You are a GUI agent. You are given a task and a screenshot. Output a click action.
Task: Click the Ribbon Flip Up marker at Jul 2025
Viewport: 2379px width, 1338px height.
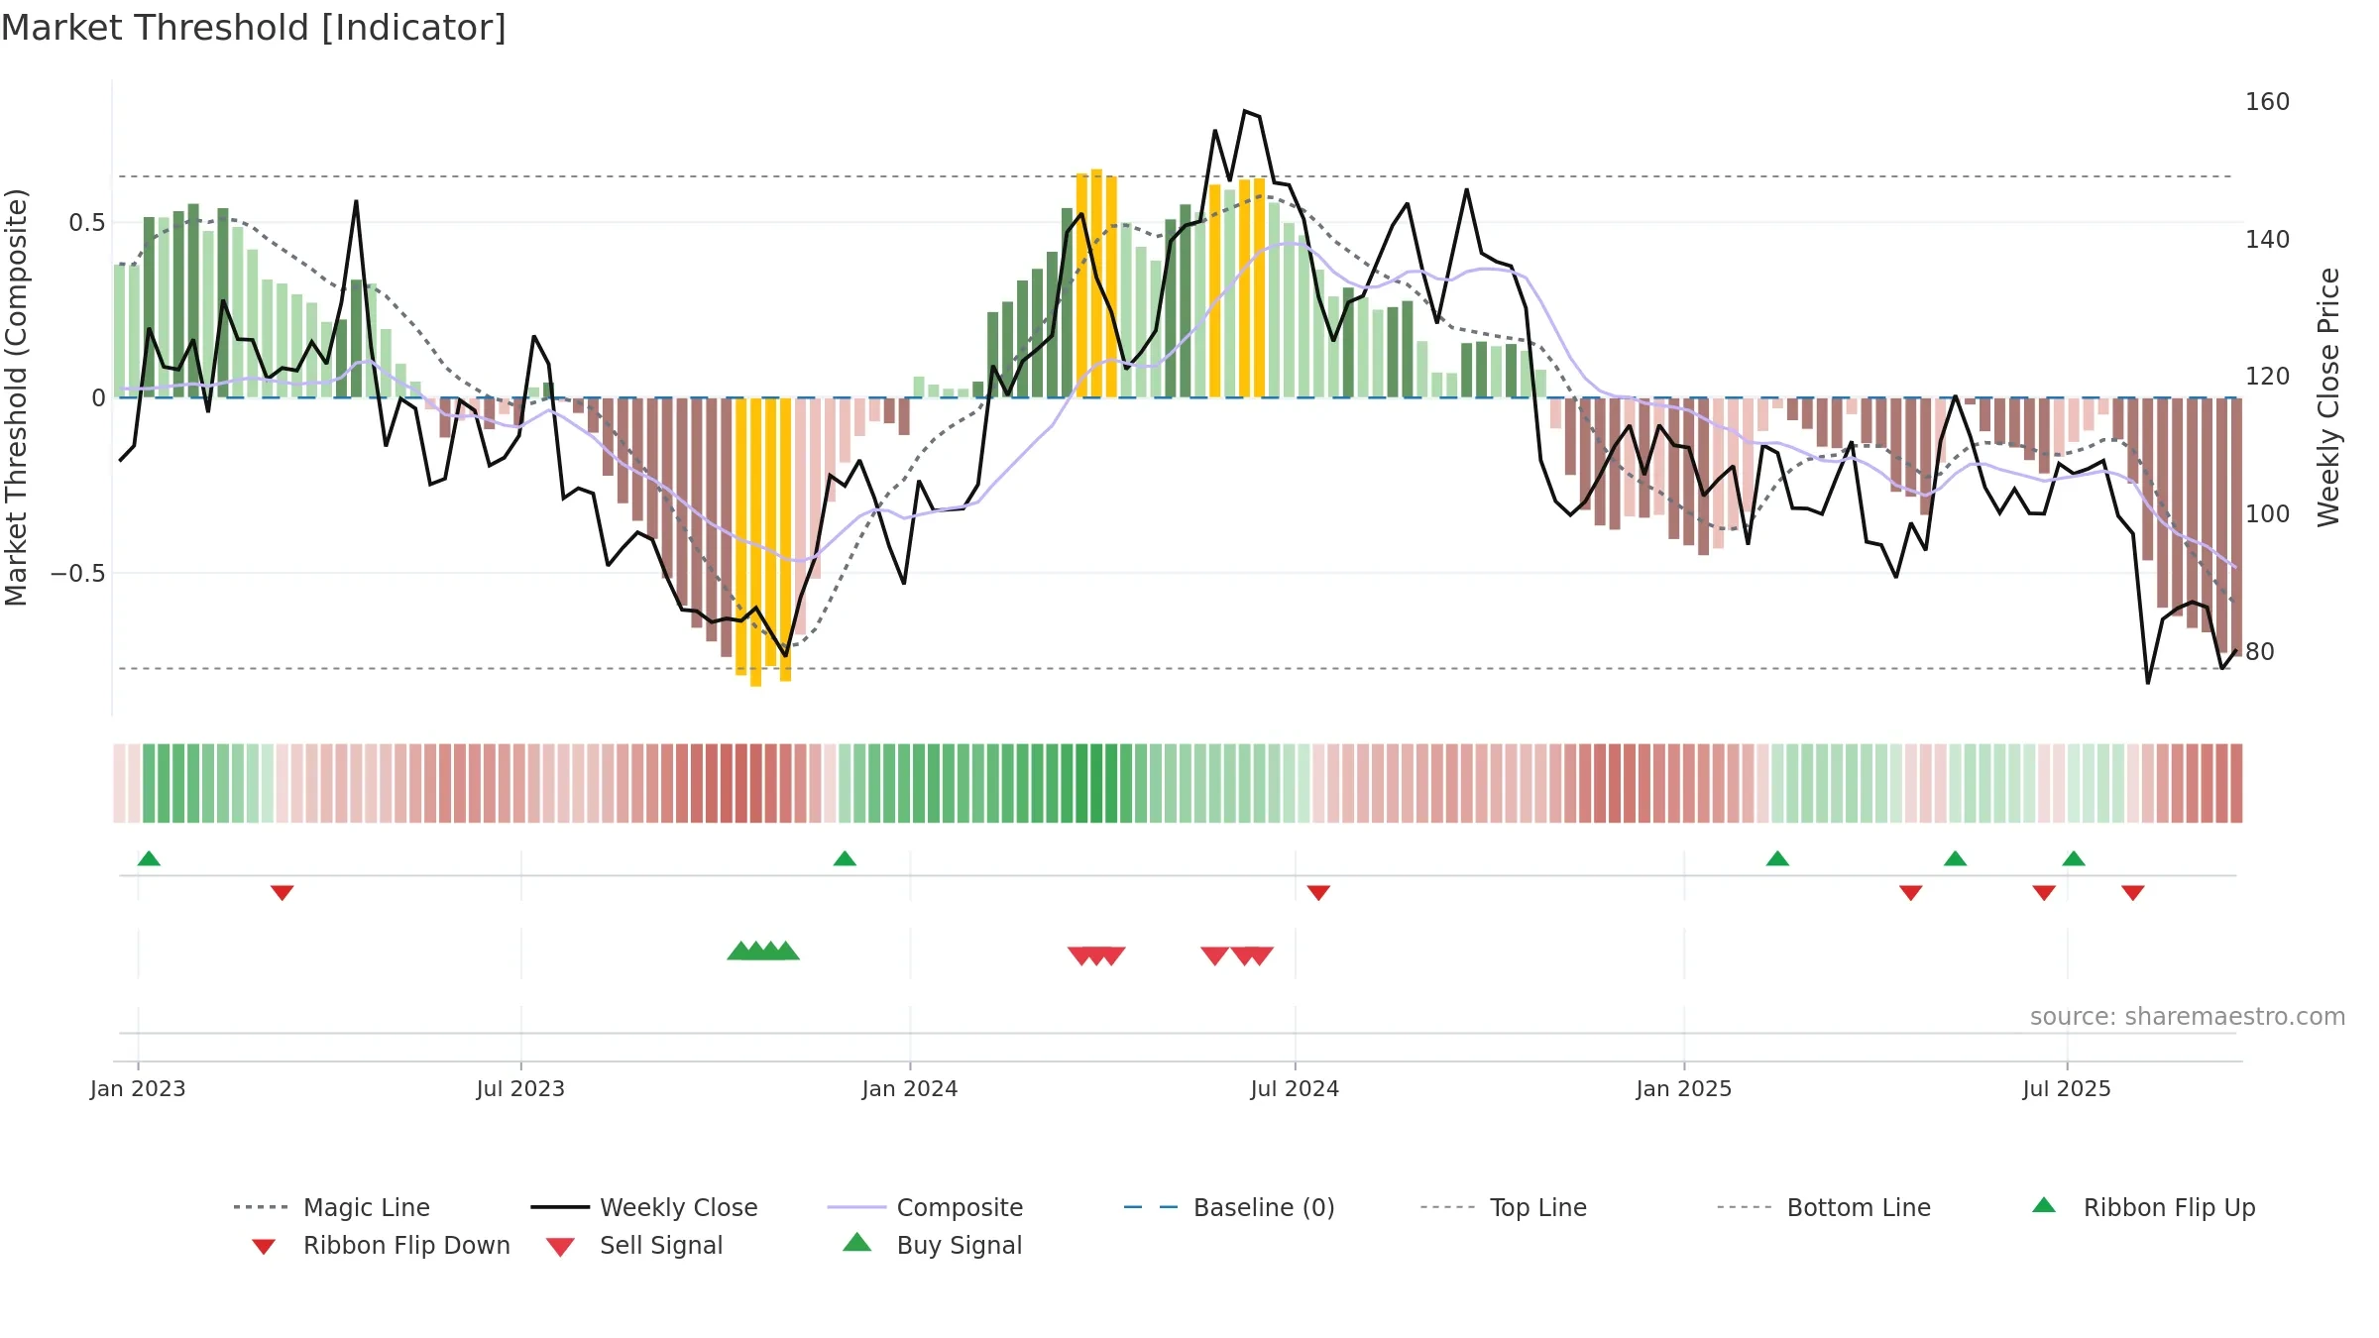[x=2074, y=858]
